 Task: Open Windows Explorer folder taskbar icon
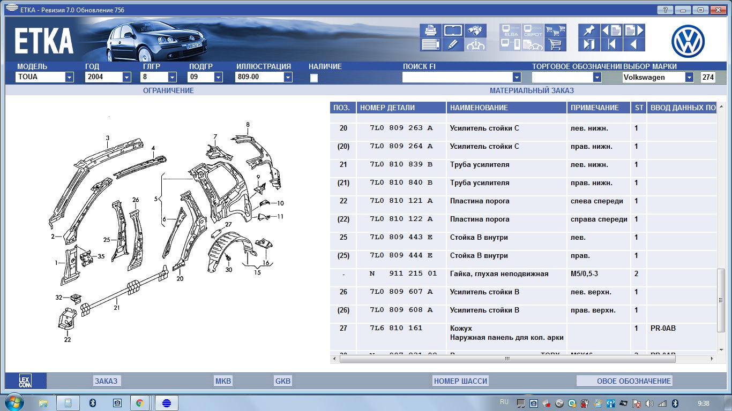[x=43, y=403]
